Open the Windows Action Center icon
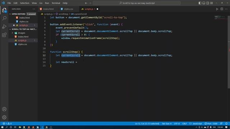This screenshot has height=129, width=230. [226, 127]
